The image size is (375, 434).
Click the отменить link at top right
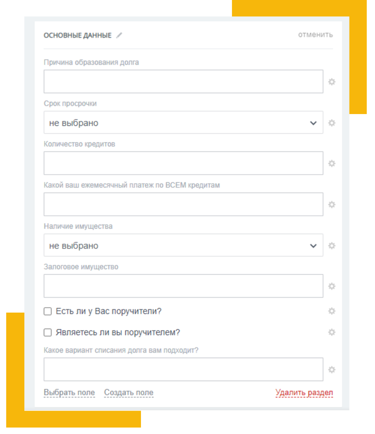tap(315, 35)
